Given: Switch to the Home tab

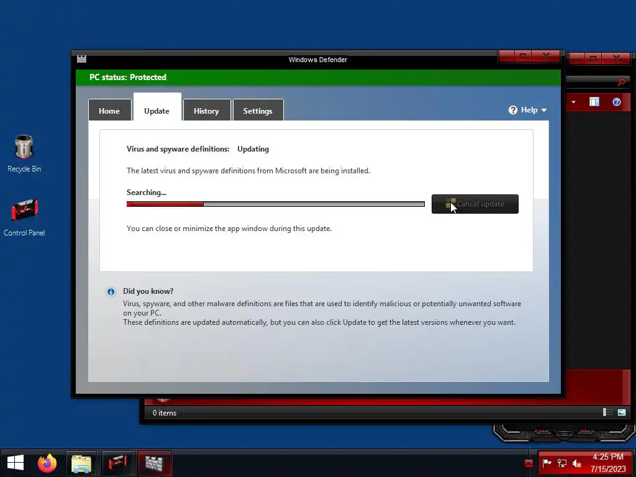Looking at the screenshot, I should [109, 111].
